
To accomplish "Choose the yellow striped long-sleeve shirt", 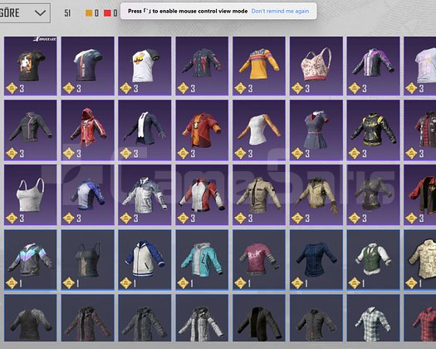I will (x=259, y=66).
